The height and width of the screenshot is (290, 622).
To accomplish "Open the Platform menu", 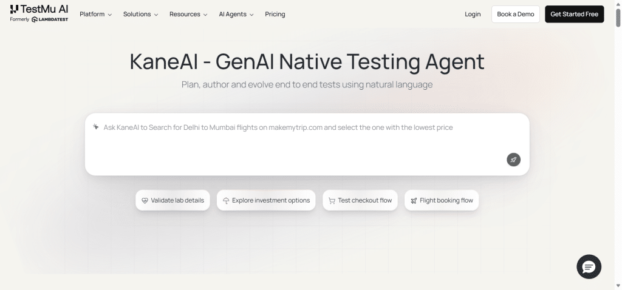I will tap(95, 15).
